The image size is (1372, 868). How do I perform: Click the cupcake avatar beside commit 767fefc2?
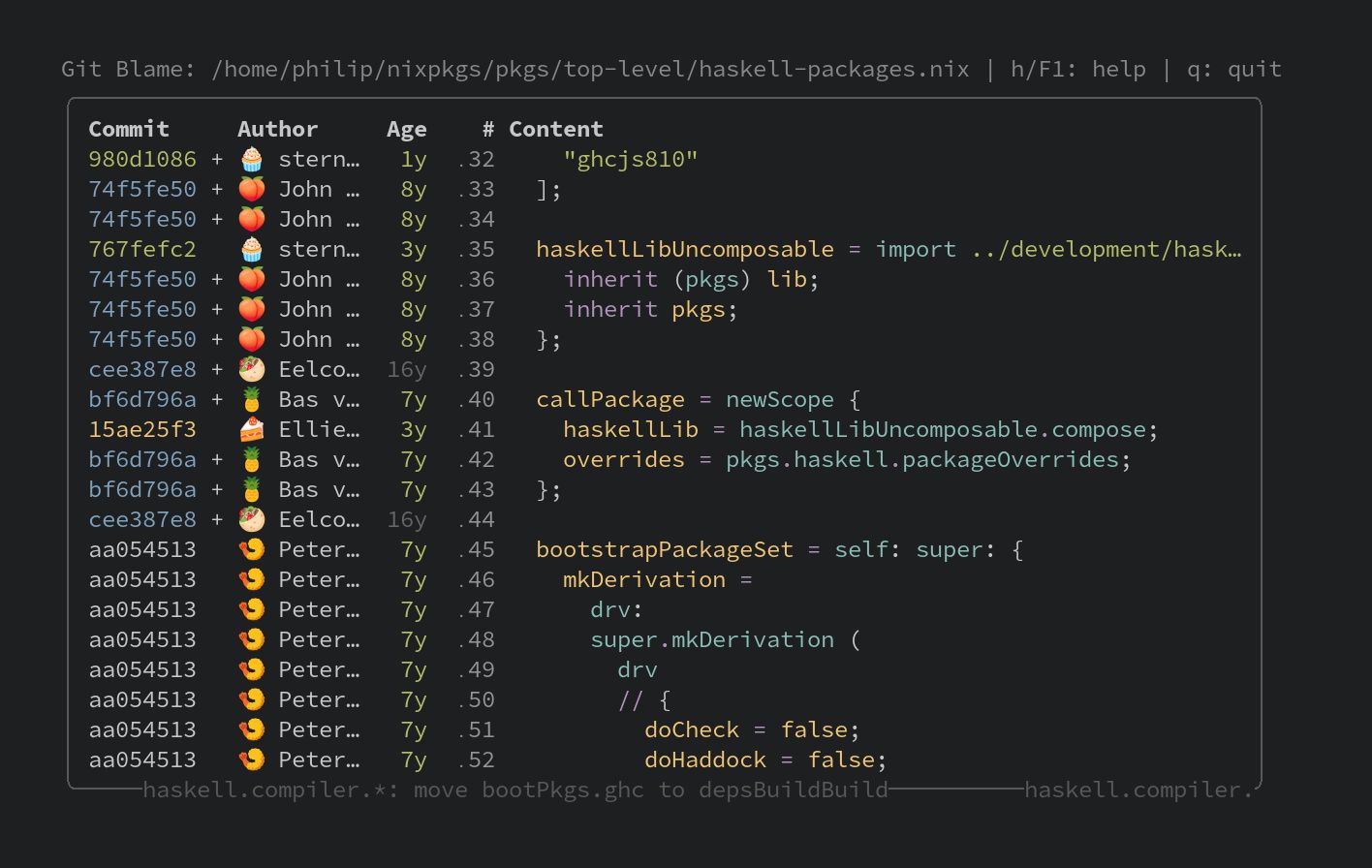click(251, 249)
